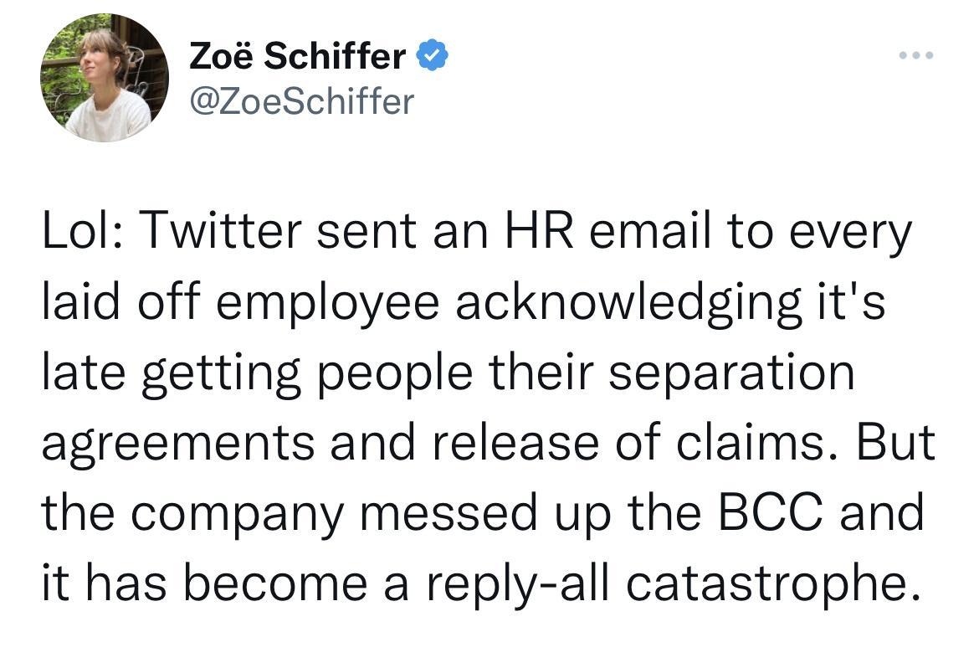
Task: Click the display name Zoë Schiffer
Action: pos(298,57)
